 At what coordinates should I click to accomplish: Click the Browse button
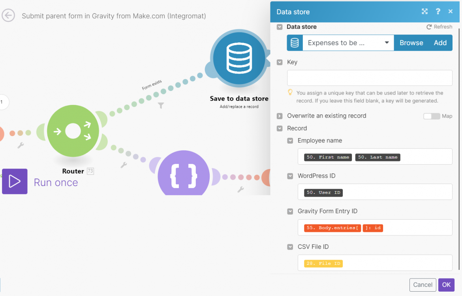pos(411,43)
